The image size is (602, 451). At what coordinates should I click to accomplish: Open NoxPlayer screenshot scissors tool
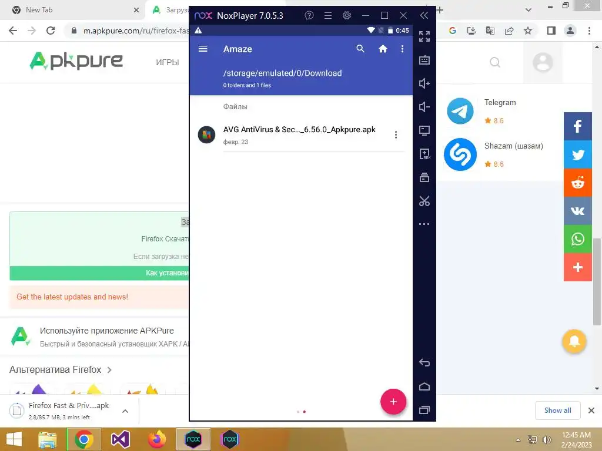[424, 201]
